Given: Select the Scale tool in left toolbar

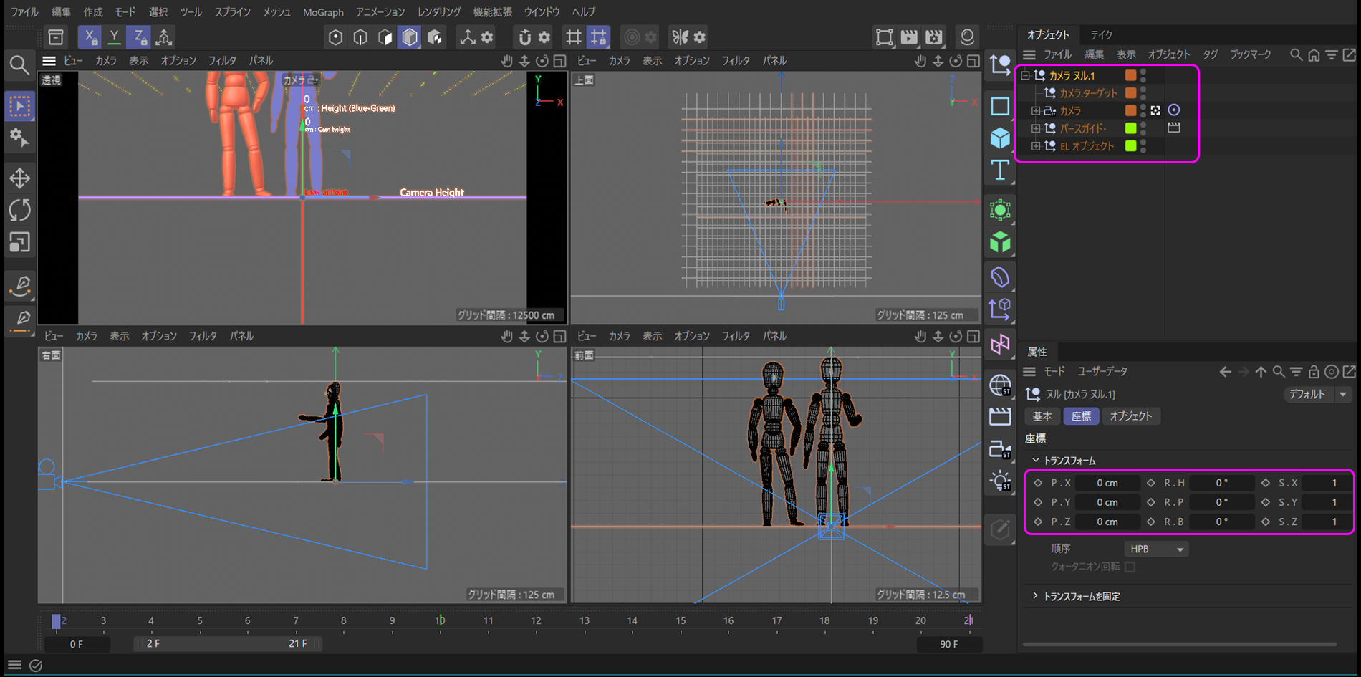Looking at the screenshot, I should 20,242.
